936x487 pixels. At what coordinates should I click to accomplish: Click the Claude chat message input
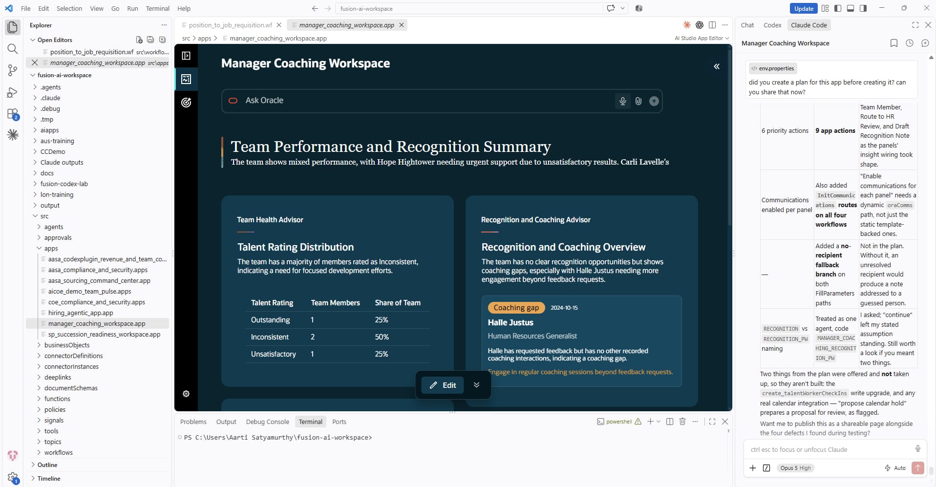(830, 449)
